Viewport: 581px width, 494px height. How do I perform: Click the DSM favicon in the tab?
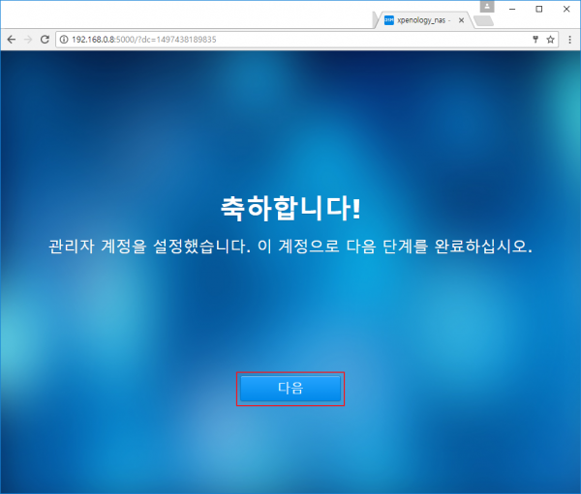(389, 19)
